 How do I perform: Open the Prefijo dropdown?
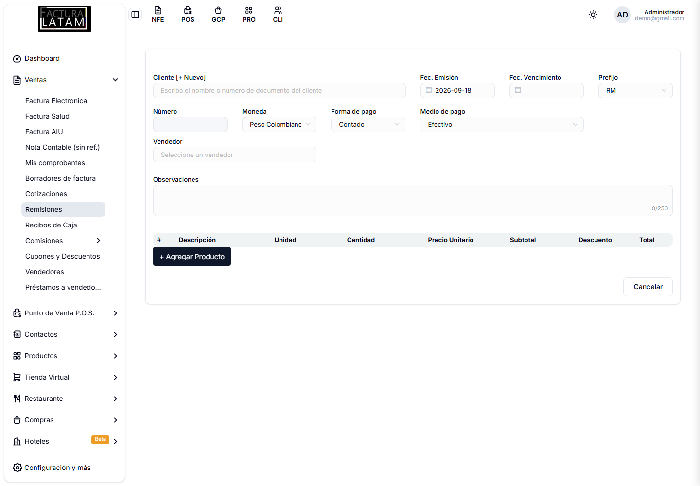(x=635, y=90)
